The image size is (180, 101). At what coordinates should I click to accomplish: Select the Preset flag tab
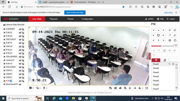(x=156, y=60)
